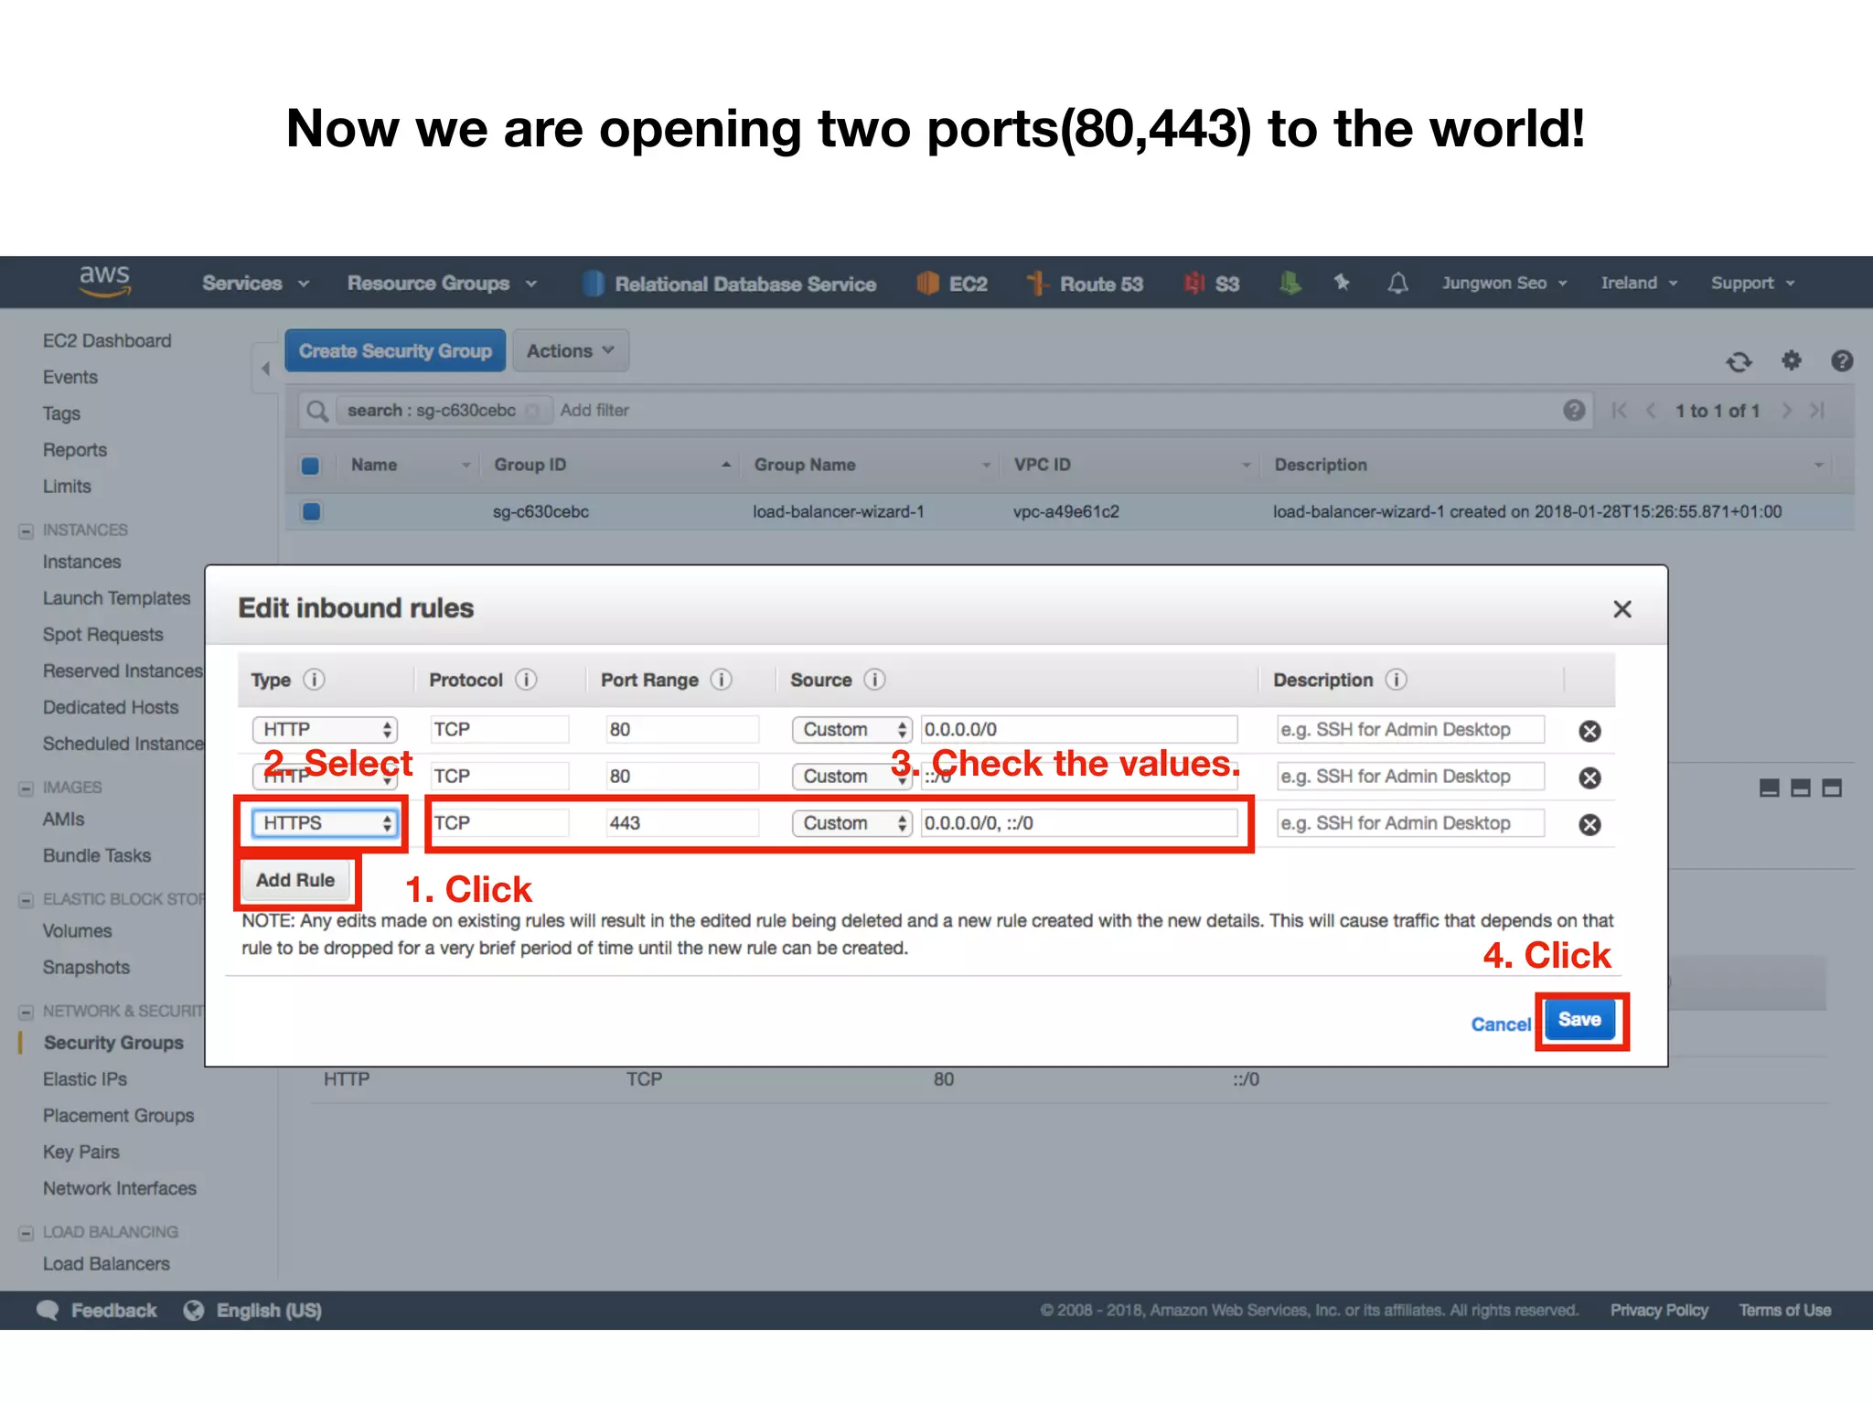Image resolution: width=1873 pixels, height=1405 pixels.
Task: Open the Relational Database Service shortcut
Action: click(x=730, y=284)
